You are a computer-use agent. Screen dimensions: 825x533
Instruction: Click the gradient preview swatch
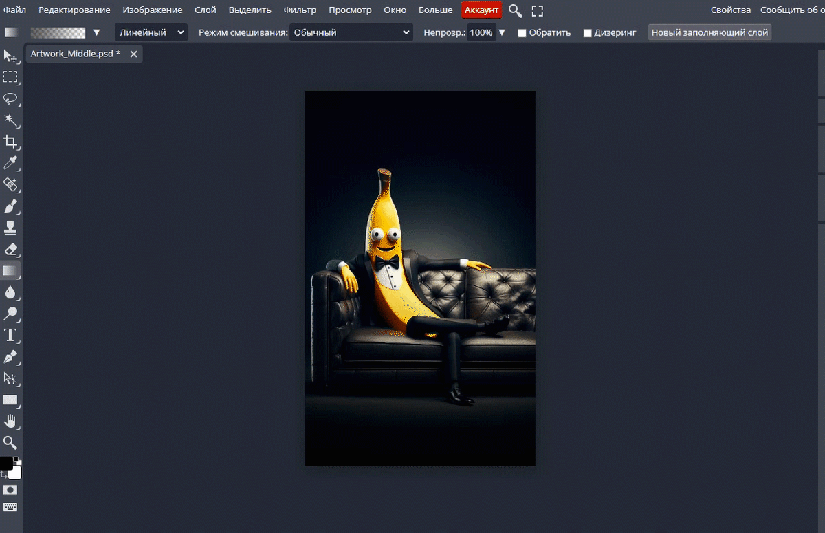[58, 32]
